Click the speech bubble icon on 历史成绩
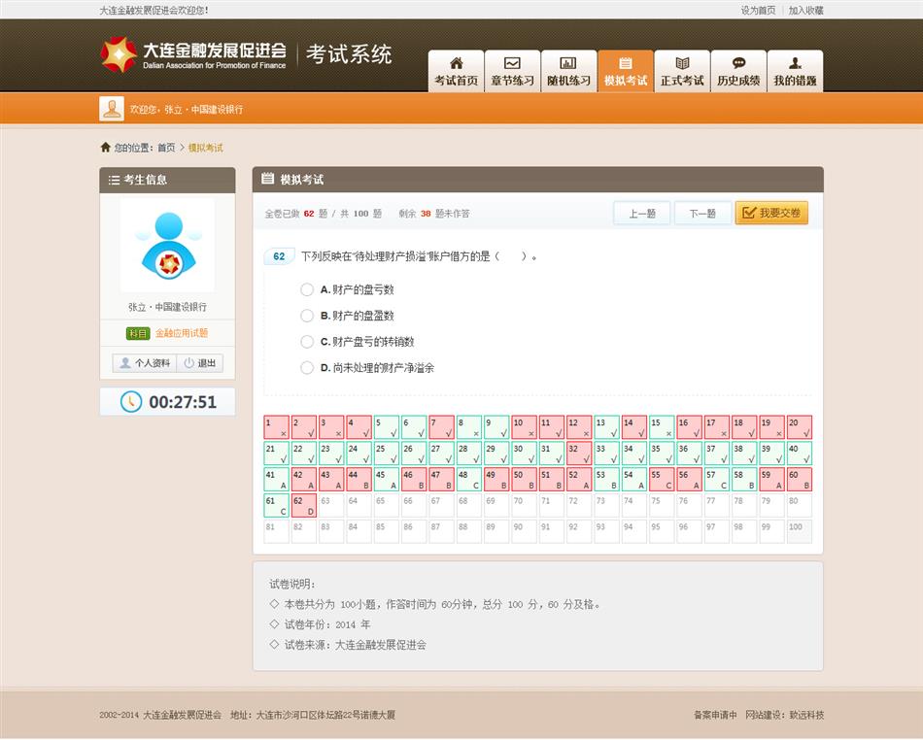 click(x=738, y=63)
